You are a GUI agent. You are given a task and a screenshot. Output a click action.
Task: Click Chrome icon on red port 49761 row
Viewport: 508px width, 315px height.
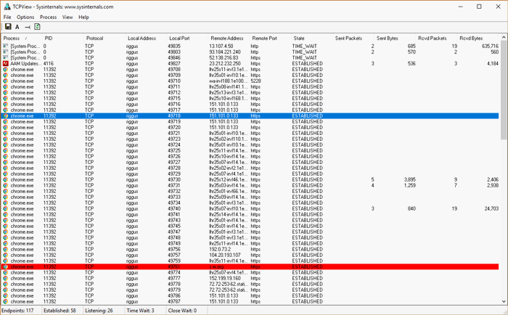tap(6, 266)
